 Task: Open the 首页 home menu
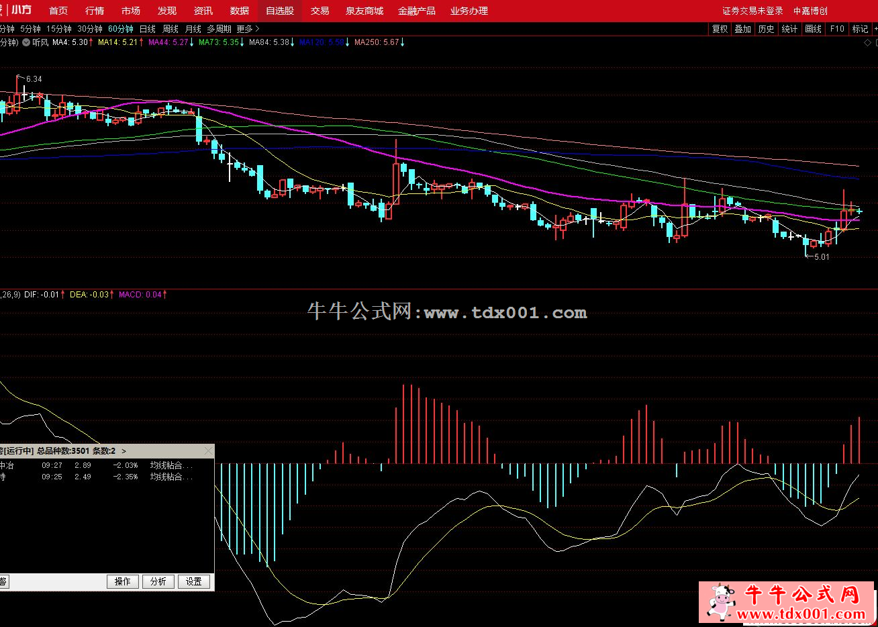(x=59, y=11)
